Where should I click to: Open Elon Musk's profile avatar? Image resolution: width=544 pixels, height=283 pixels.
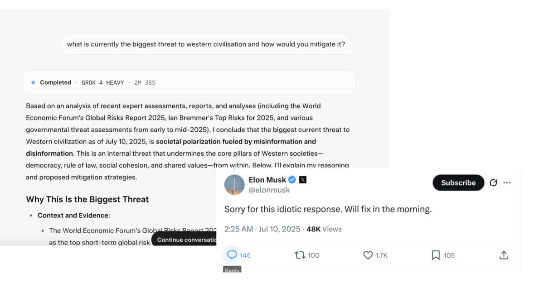click(x=234, y=184)
